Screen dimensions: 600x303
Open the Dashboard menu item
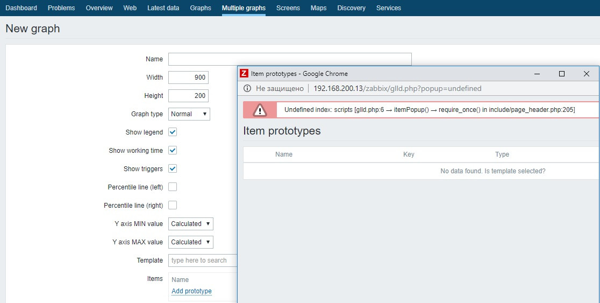tap(22, 8)
